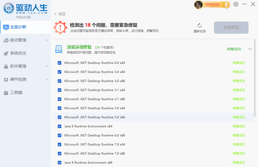Image resolution: width=258 pixels, height=167 pixels.
Task: Minimize the window
Action: 245,4
